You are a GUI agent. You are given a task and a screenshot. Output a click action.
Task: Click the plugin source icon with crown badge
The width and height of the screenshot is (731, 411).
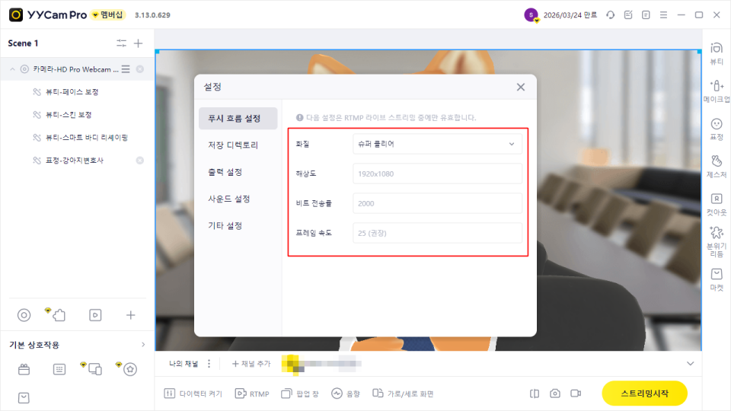point(57,315)
